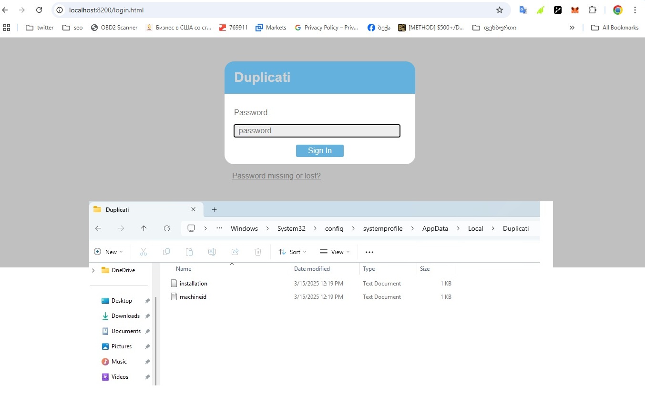Click the Share icon in Explorer toolbar
This screenshot has height=394, width=645.
click(235, 252)
